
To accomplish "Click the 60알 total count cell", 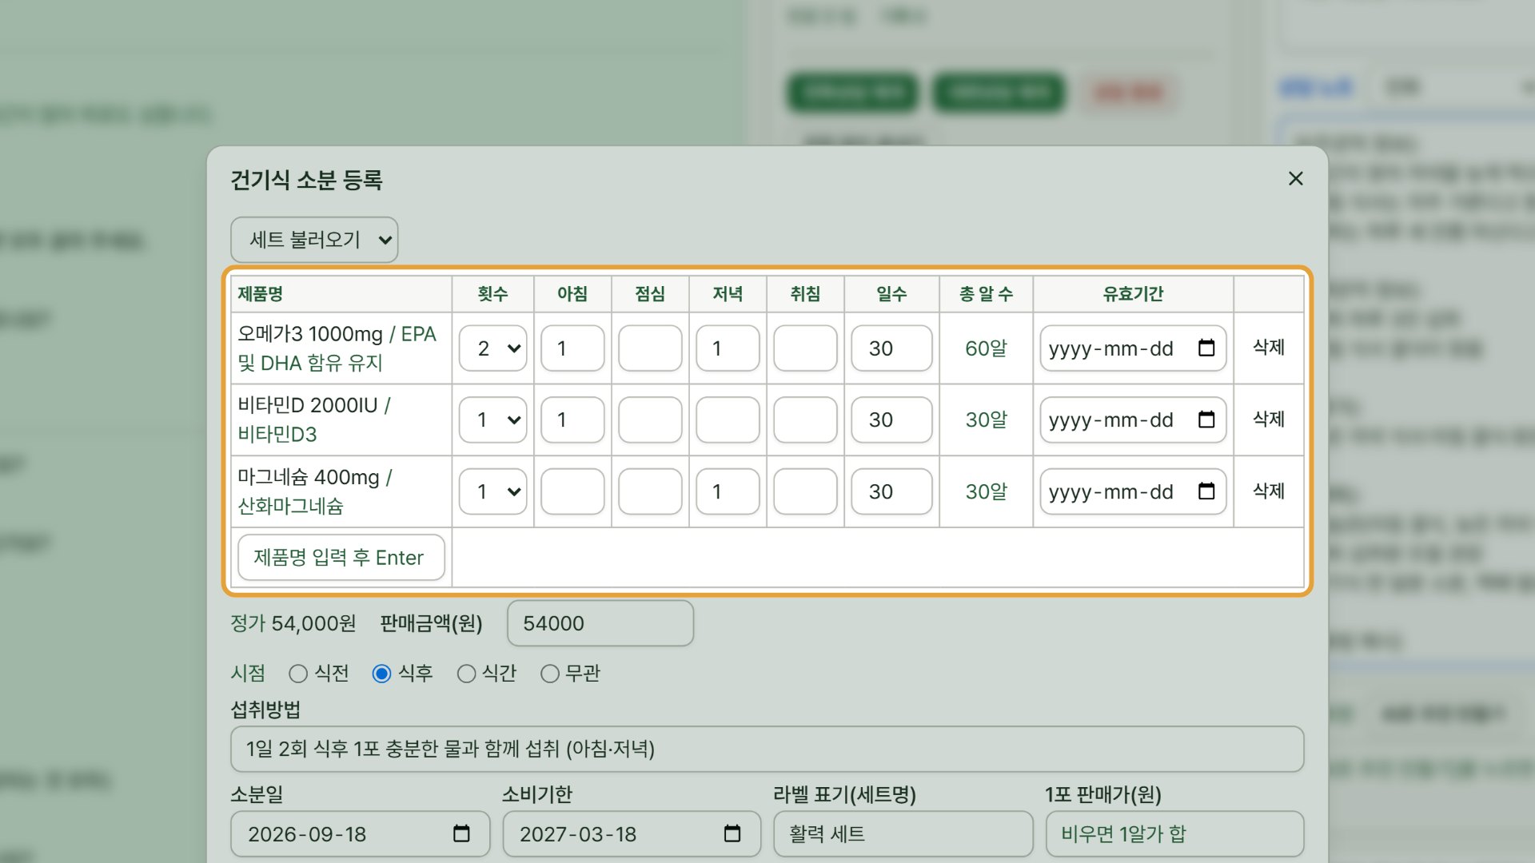I will (x=986, y=348).
